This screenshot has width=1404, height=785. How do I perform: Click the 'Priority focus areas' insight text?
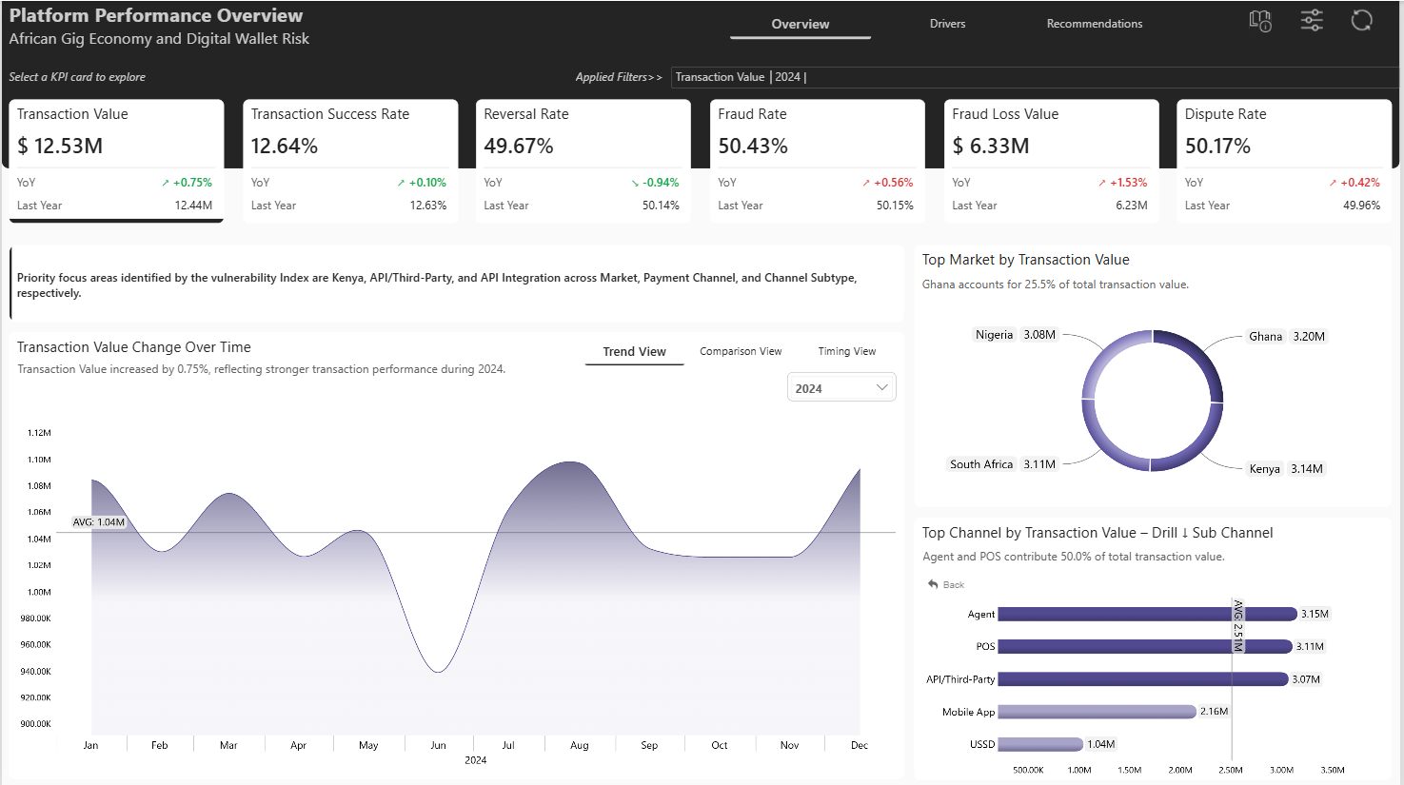point(437,285)
